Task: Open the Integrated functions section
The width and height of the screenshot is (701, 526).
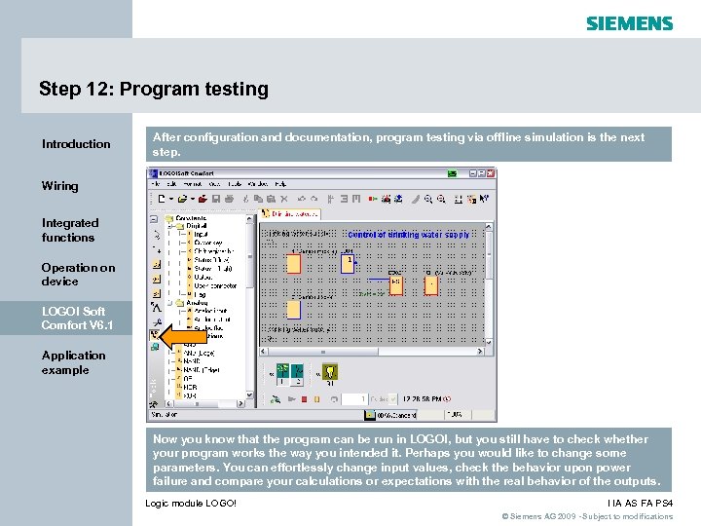Action: pos(70,230)
